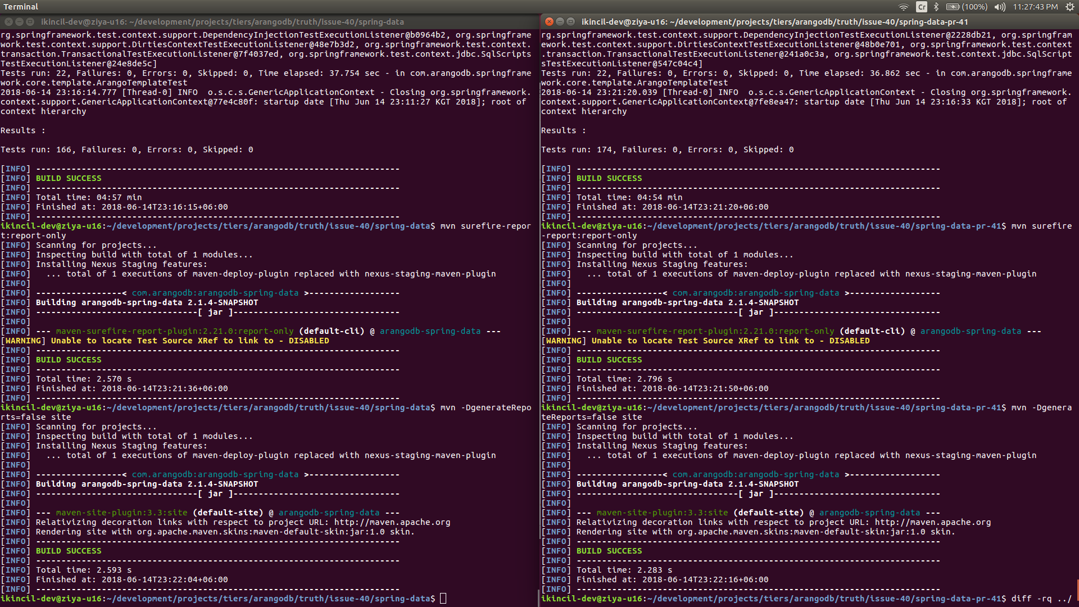Click 'mvn -Dgenera' command in right terminal
The image size is (1079, 607).
(x=1041, y=407)
